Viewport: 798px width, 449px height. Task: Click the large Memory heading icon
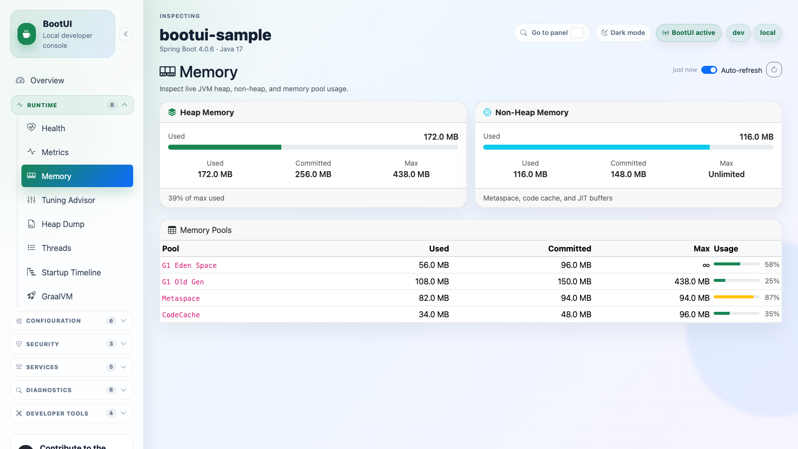click(168, 71)
